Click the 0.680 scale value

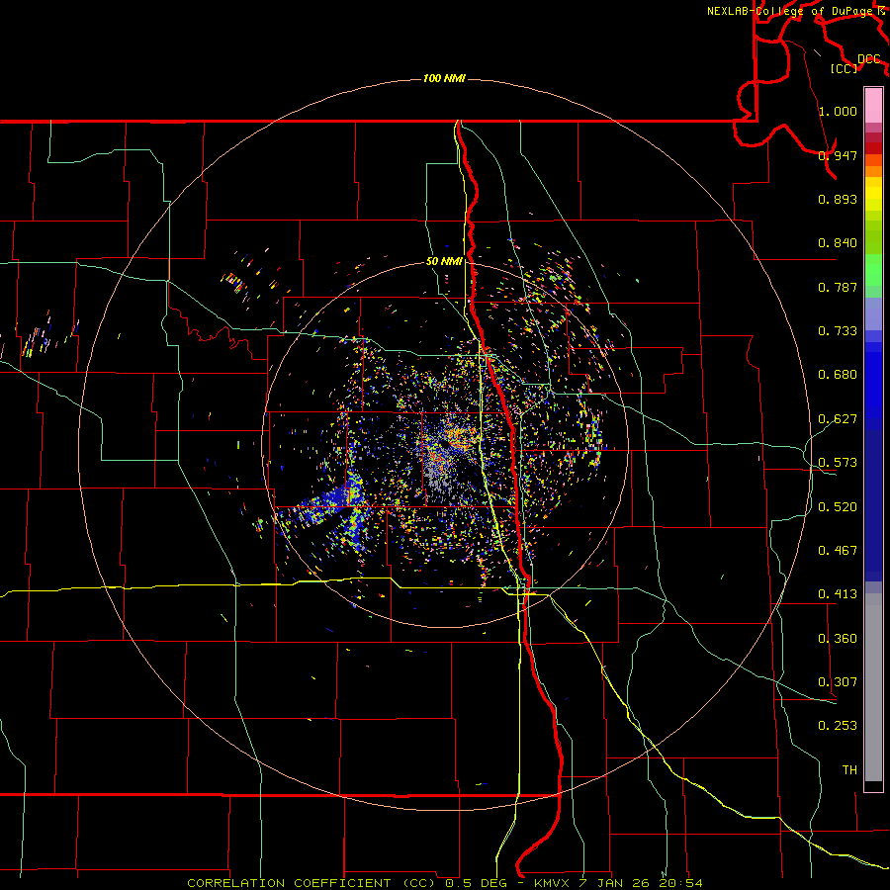[838, 374]
